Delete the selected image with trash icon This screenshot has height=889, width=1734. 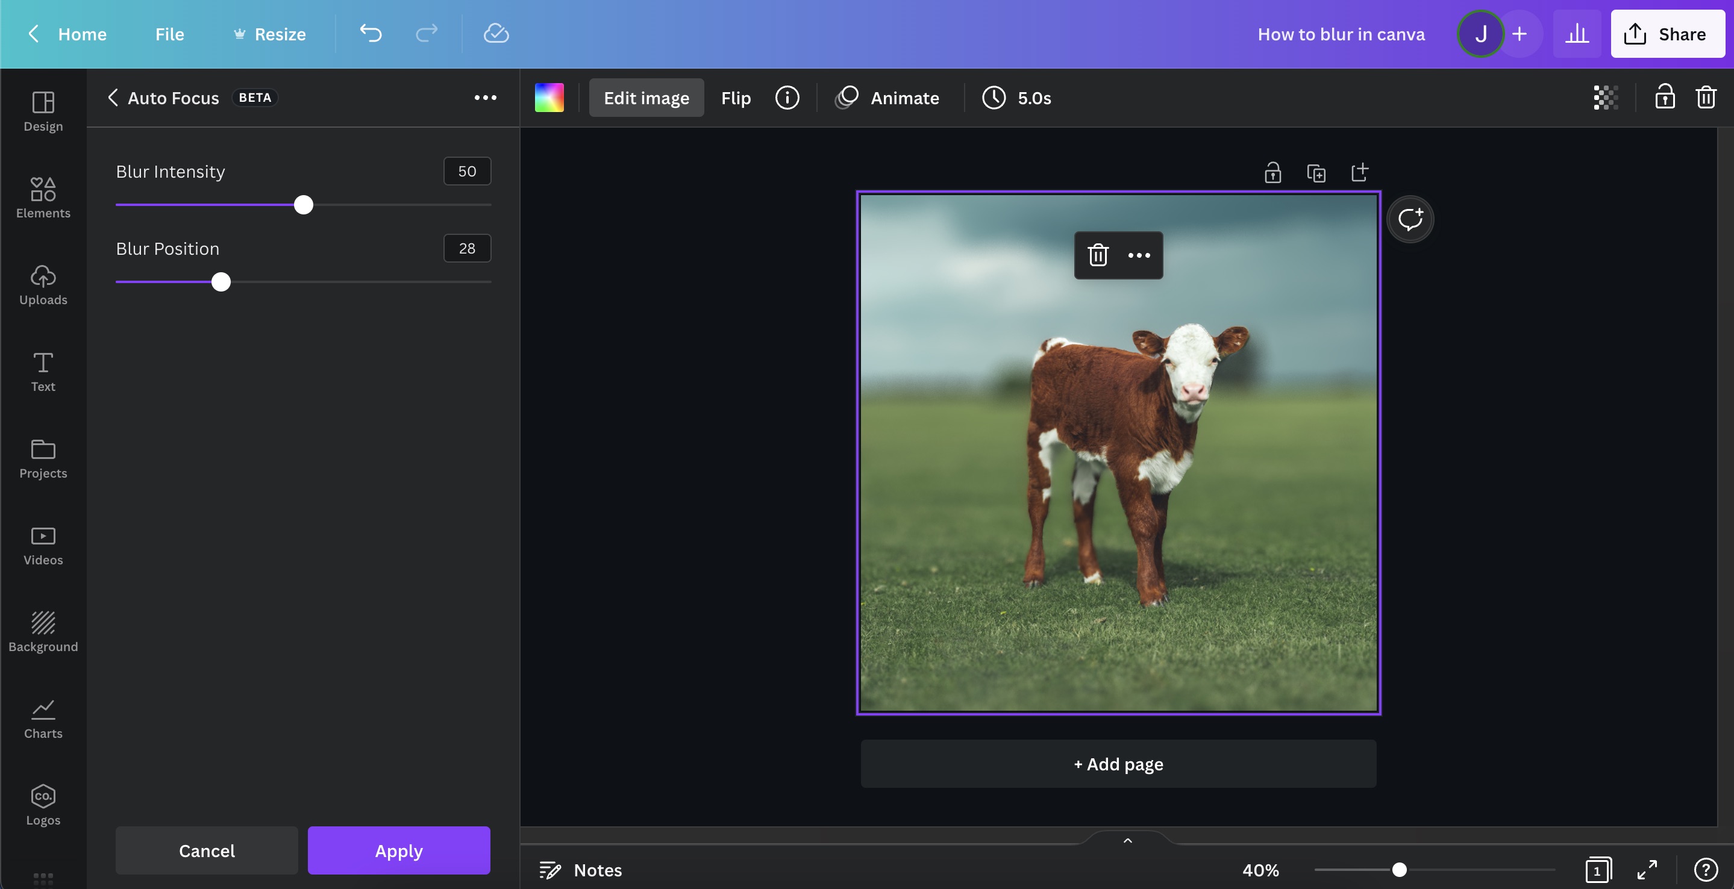click(1097, 255)
